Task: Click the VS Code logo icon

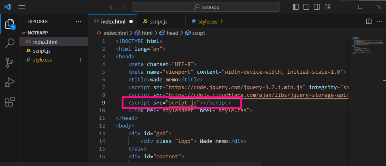Action: 7,7
